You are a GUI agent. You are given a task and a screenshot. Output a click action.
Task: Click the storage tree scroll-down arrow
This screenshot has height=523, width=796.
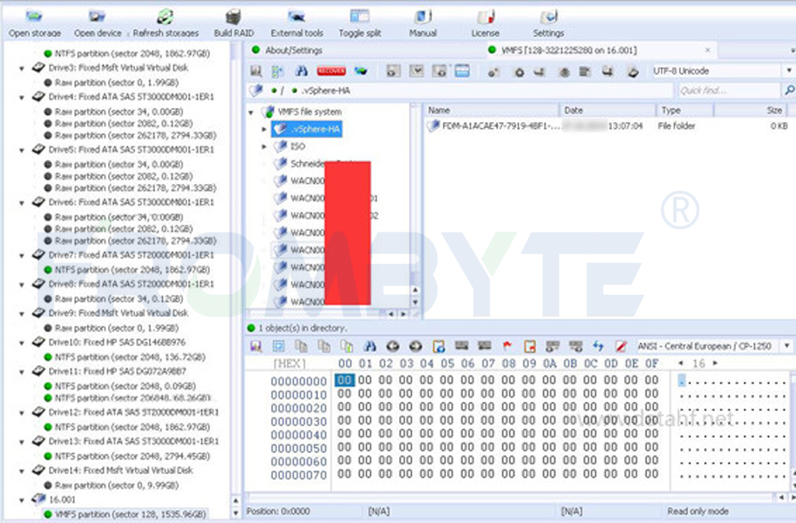235,513
